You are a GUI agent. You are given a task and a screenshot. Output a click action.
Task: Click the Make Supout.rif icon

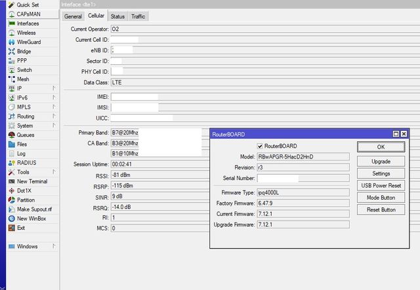pos(12,209)
